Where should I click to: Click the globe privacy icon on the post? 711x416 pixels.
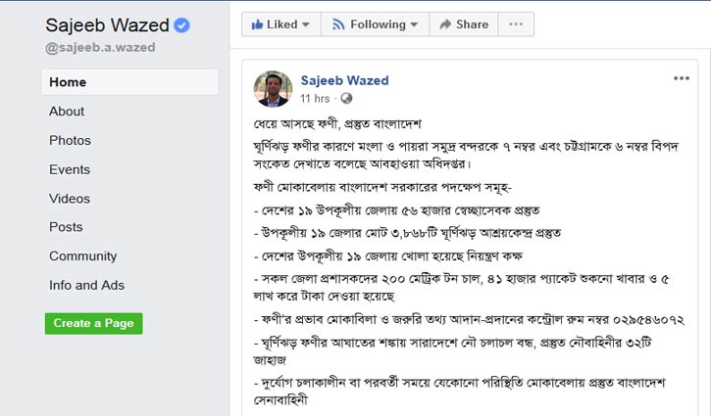tap(346, 99)
